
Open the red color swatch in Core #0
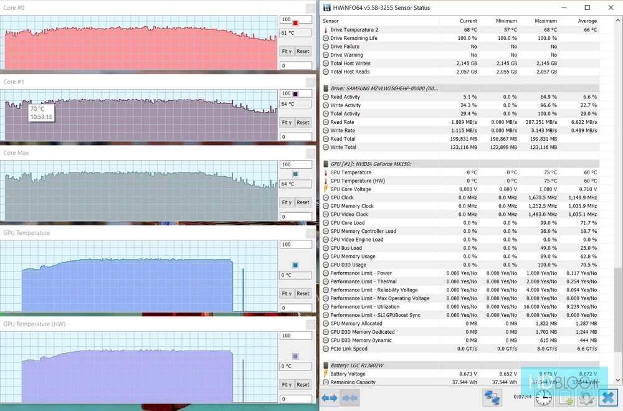(x=295, y=23)
